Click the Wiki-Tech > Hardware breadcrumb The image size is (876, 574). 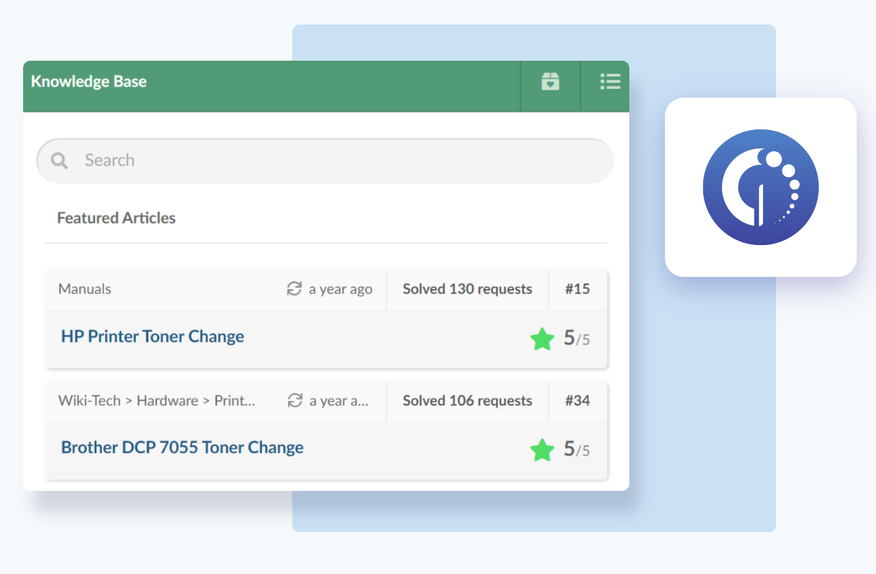[157, 400]
